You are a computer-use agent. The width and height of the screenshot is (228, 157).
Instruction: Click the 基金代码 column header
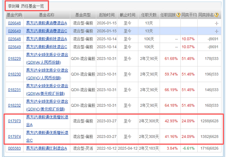pos(14,15)
